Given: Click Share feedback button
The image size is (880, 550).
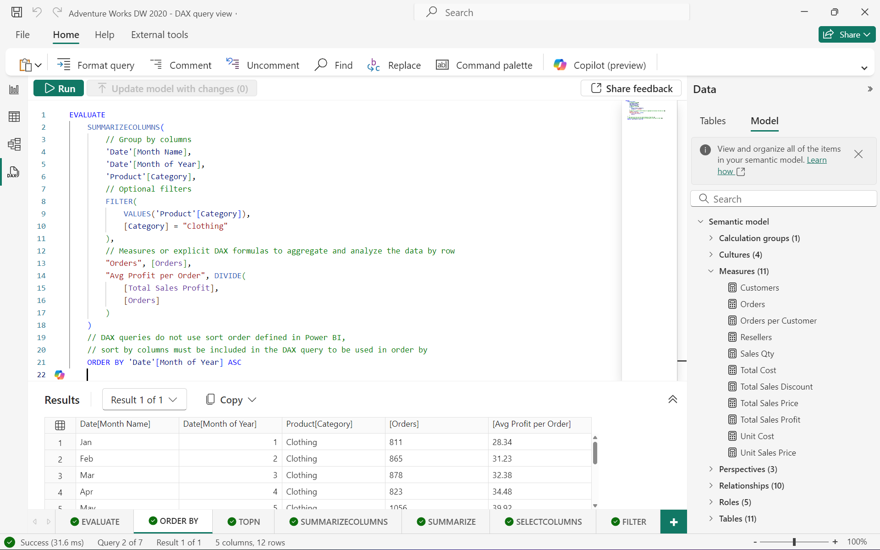Looking at the screenshot, I should click(631, 89).
